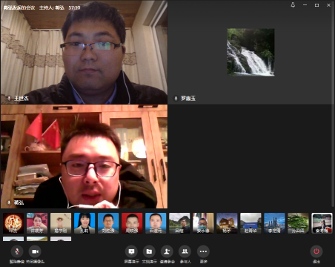Maximize the meeting window
Viewport: 335px width, 267px height.
[316, 5]
